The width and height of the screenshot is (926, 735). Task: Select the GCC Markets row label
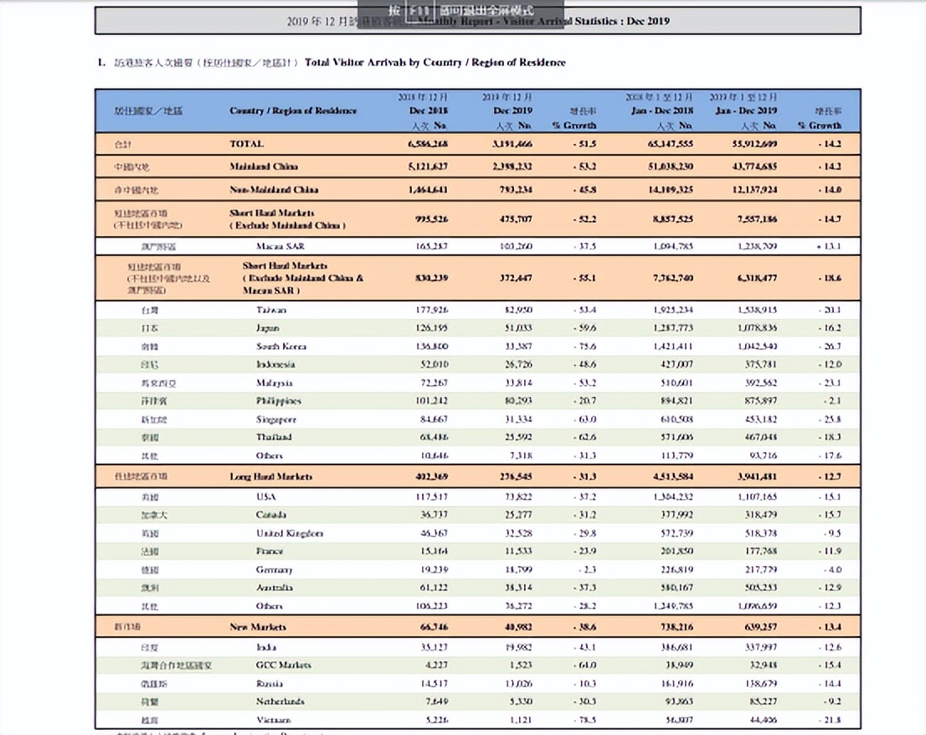coord(283,665)
